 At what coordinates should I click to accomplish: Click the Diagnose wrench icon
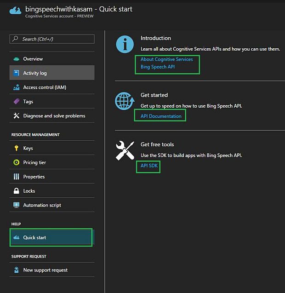point(16,115)
